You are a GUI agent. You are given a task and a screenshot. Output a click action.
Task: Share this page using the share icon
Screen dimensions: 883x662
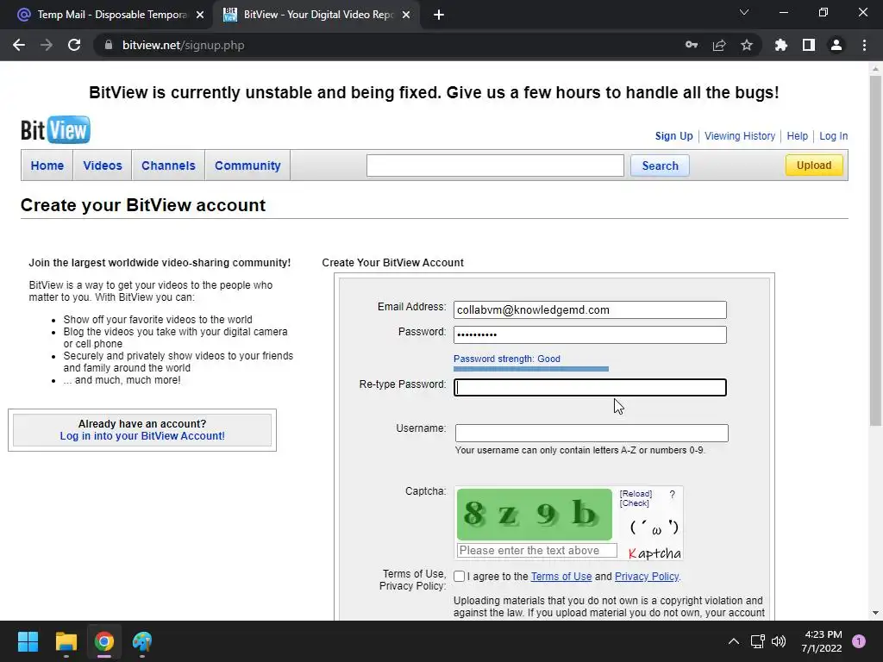click(719, 45)
